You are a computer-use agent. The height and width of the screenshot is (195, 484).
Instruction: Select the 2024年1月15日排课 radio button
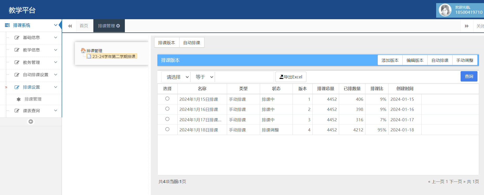tap(167, 99)
